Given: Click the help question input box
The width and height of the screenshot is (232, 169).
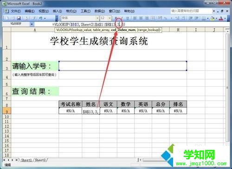Looking at the screenshot, I should click(191, 11).
